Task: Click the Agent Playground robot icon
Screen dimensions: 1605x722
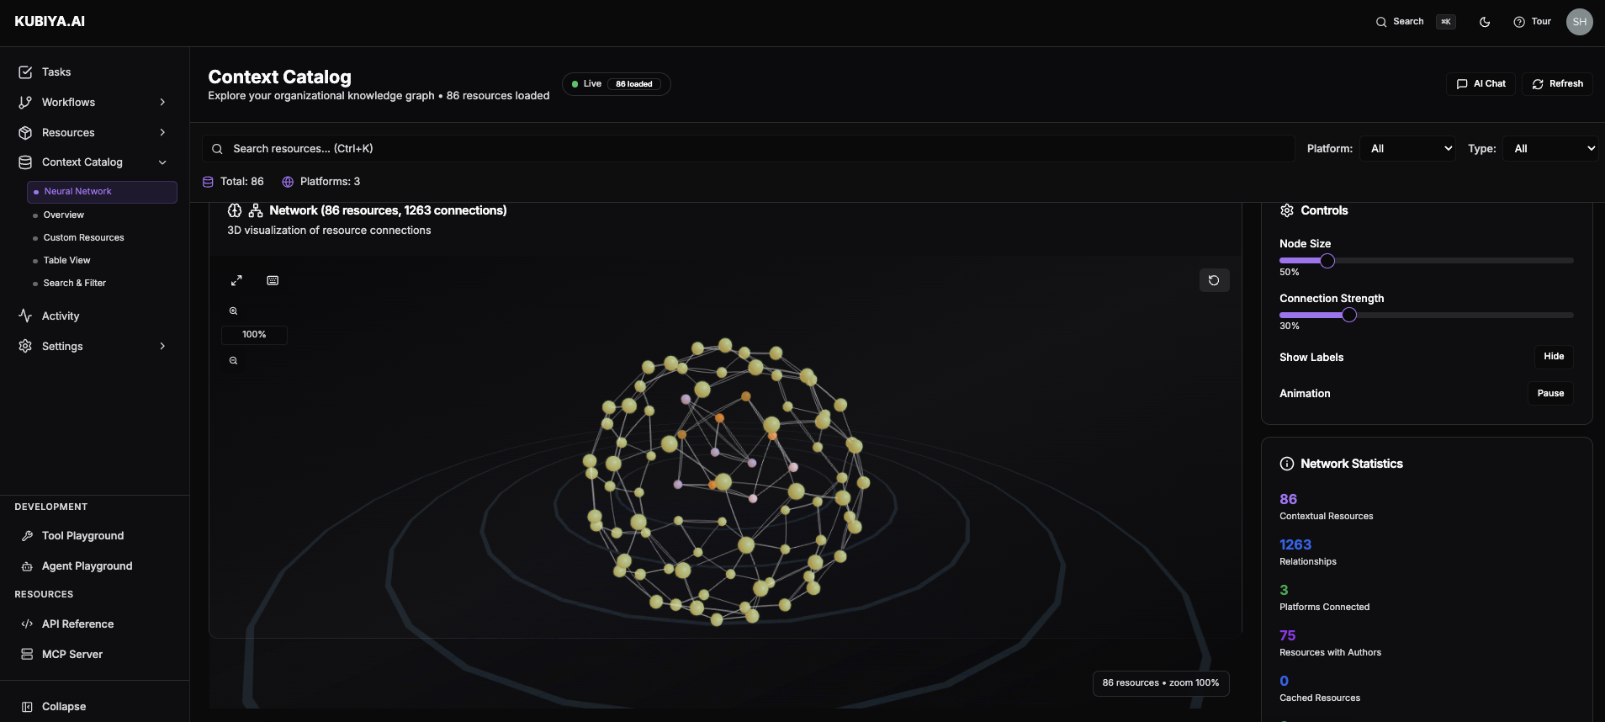Action: (x=27, y=566)
